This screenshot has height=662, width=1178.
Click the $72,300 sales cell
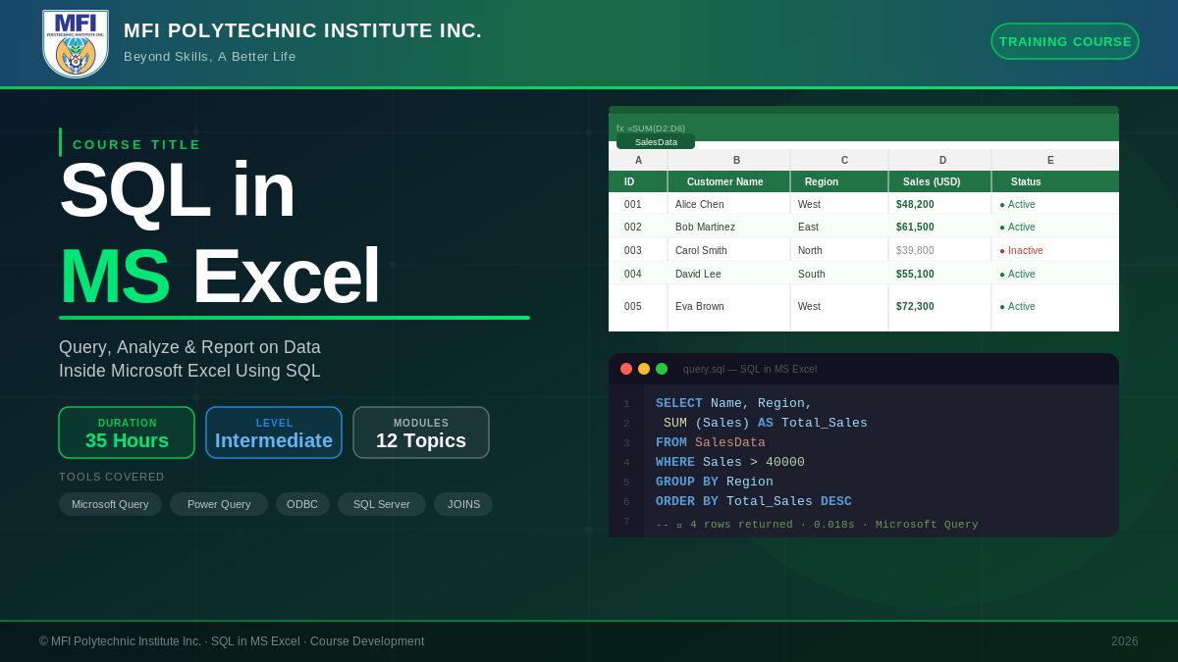tap(939, 306)
